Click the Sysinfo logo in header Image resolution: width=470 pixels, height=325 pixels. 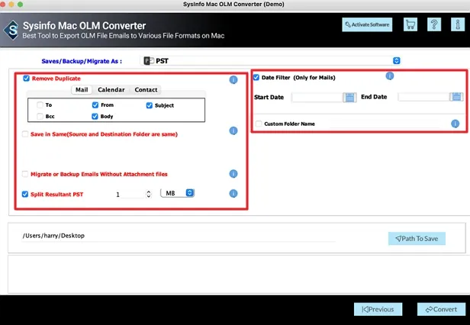[x=12, y=31]
